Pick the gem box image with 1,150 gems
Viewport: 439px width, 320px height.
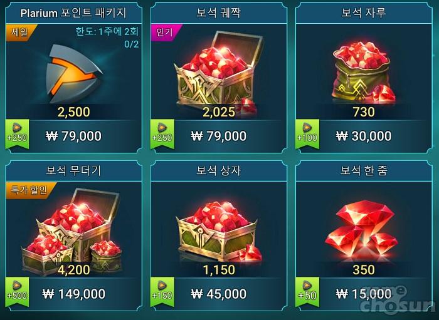[219, 232]
